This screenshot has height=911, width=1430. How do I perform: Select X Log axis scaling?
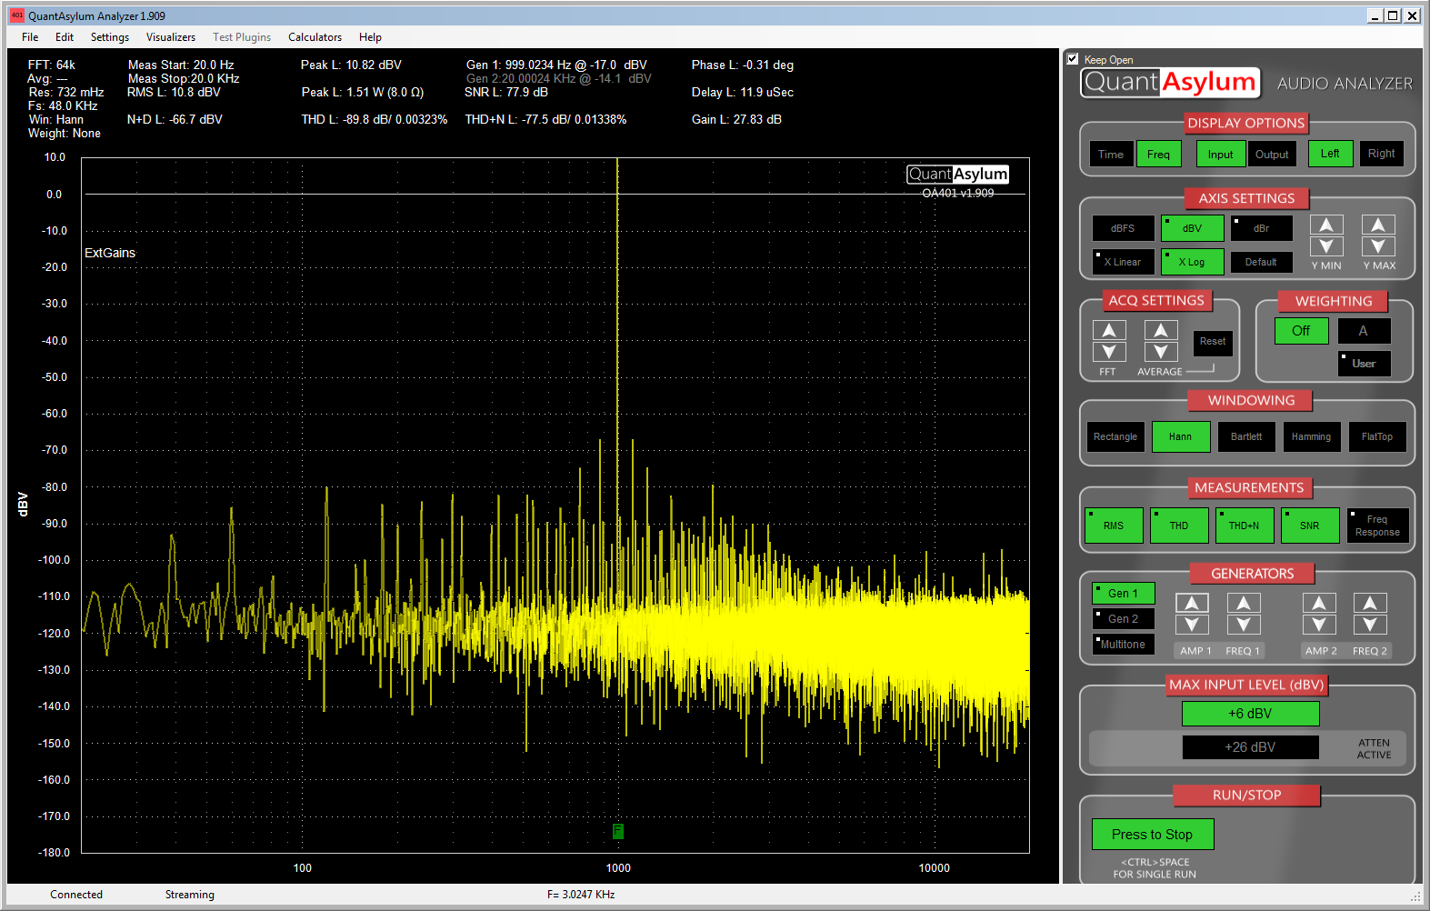(x=1192, y=262)
